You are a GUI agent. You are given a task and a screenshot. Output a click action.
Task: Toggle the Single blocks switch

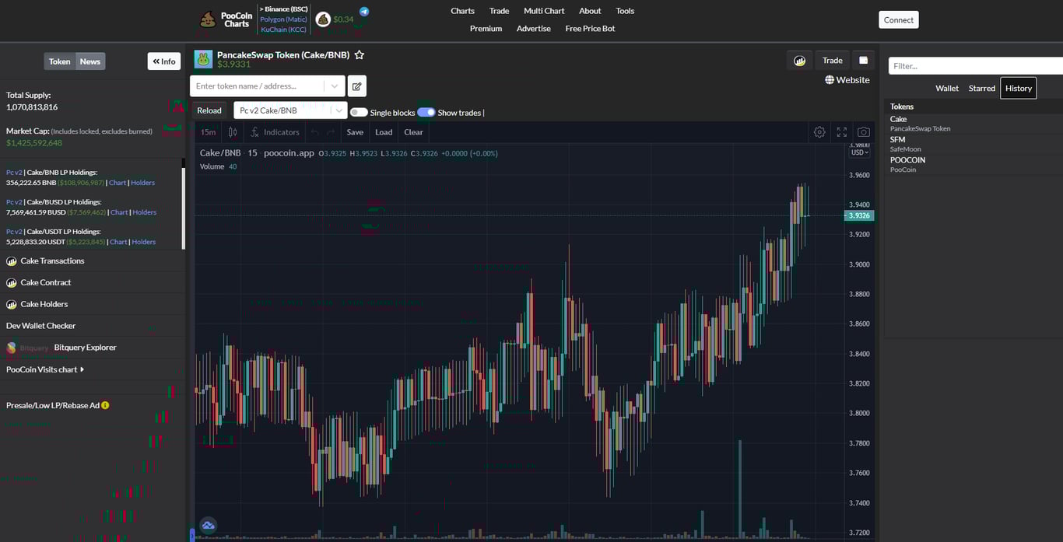coord(359,112)
